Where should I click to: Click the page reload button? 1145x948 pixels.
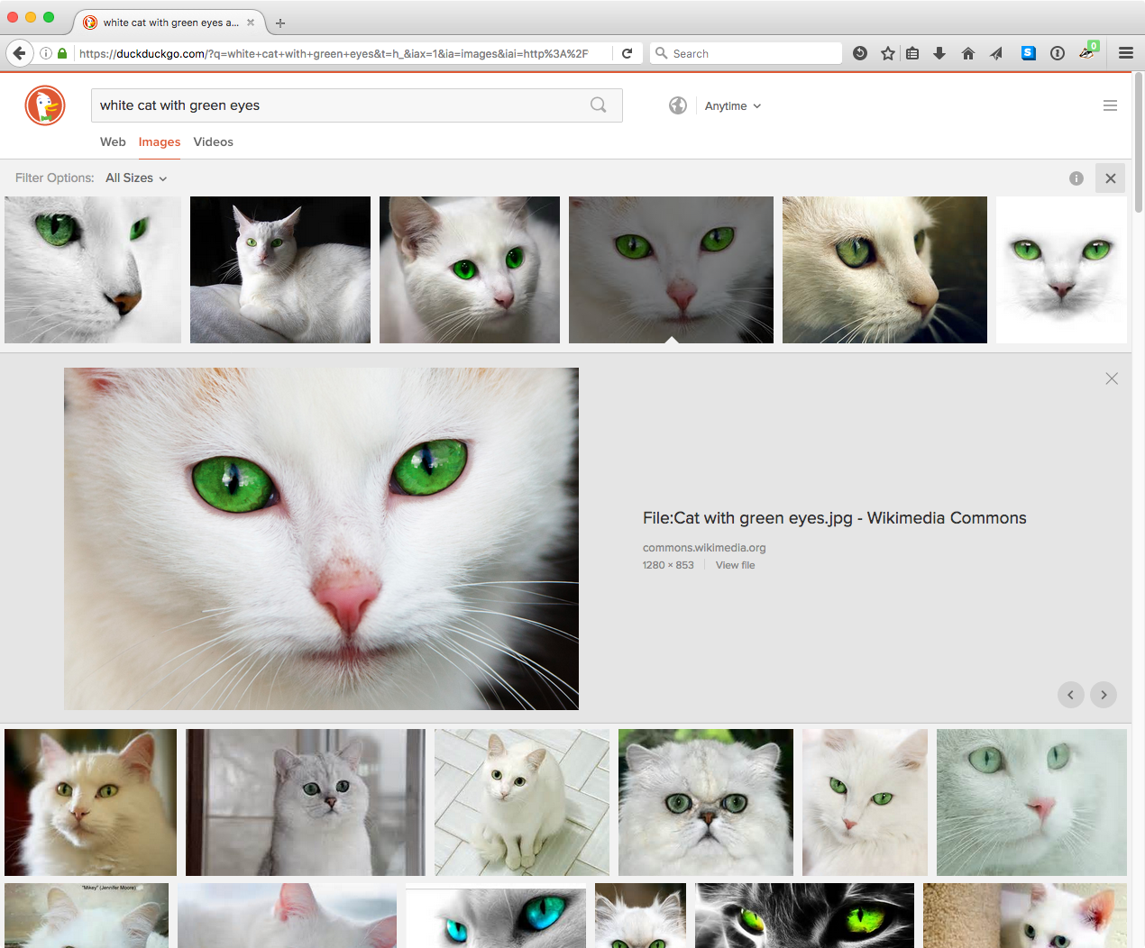(627, 53)
